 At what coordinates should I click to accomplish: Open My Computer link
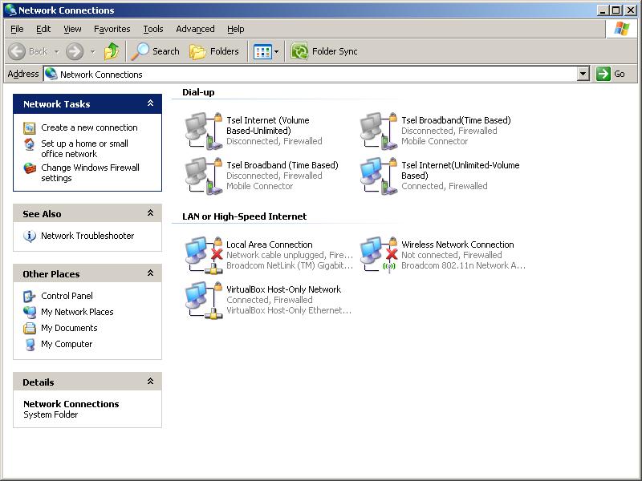(x=67, y=344)
